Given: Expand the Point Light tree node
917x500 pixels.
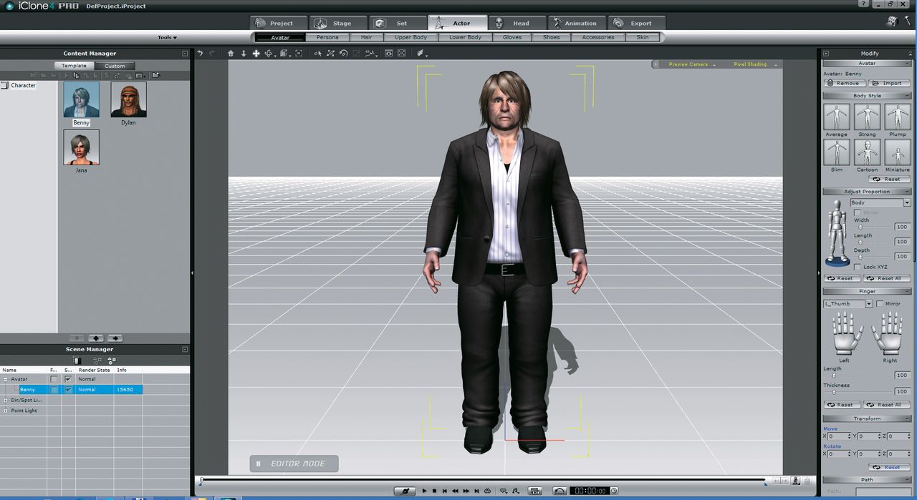Looking at the screenshot, I should (x=6, y=411).
